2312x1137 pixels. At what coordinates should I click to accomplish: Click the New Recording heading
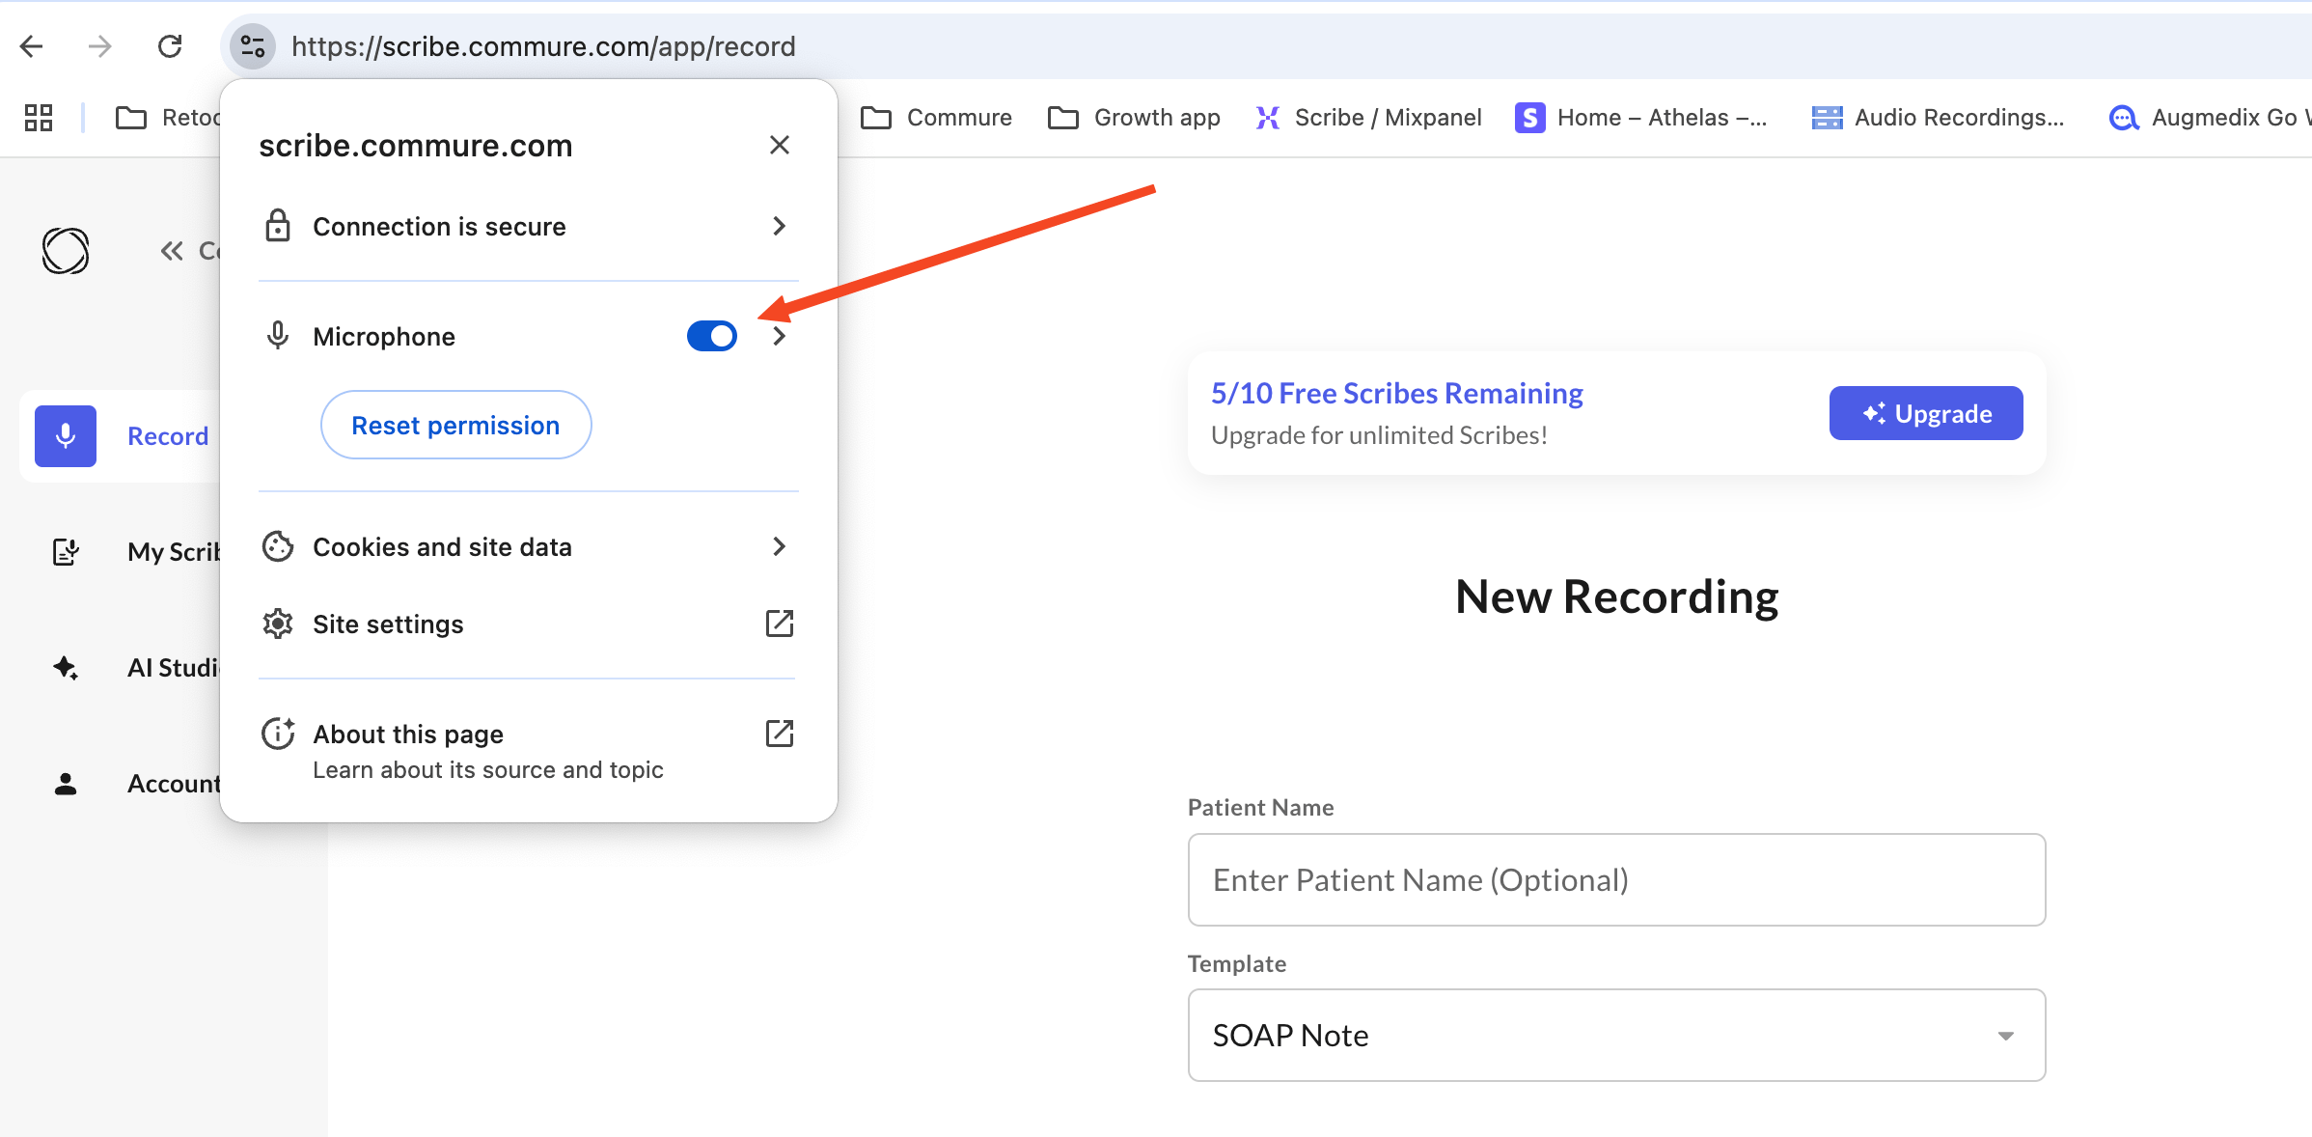click(1617, 596)
